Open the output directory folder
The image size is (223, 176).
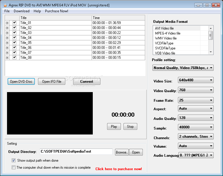point(136,152)
